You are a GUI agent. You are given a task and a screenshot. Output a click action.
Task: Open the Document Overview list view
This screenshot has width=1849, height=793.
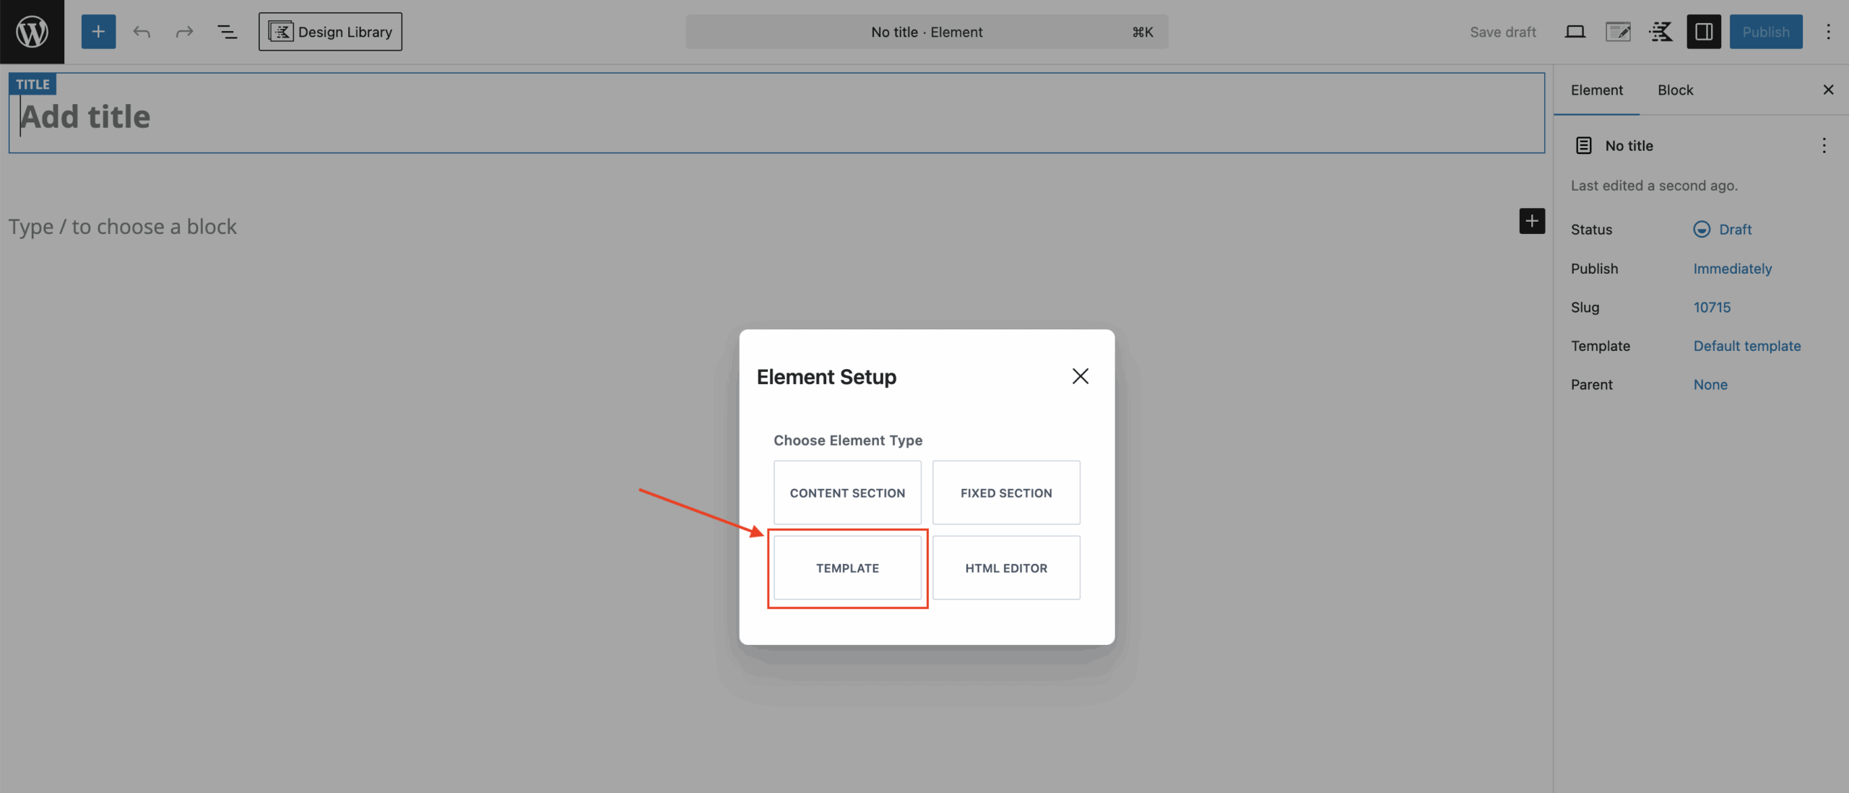click(228, 31)
